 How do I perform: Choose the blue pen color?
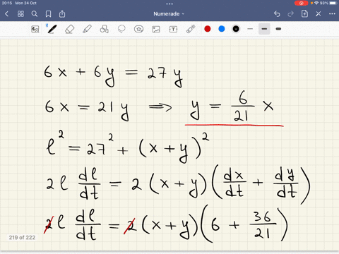222,29
